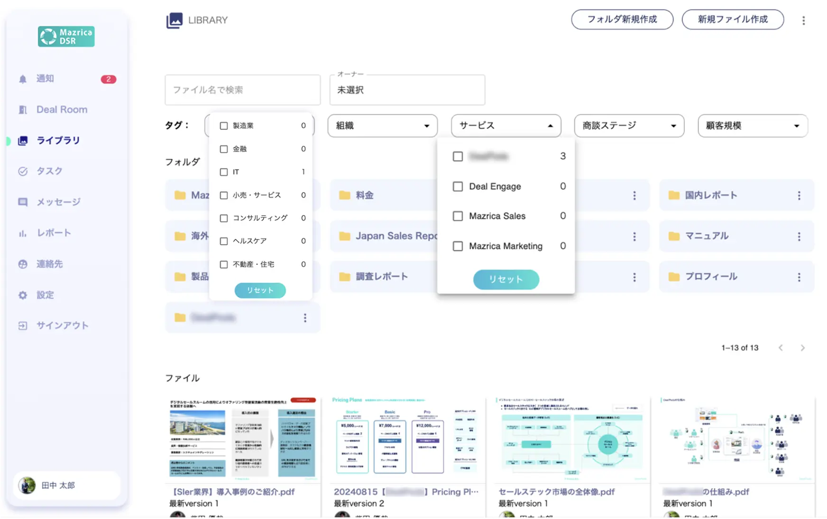Expand the 顧客規模 dropdown
Image resolution: width=827 pixels, height=519 pixels.
point(752,126)
